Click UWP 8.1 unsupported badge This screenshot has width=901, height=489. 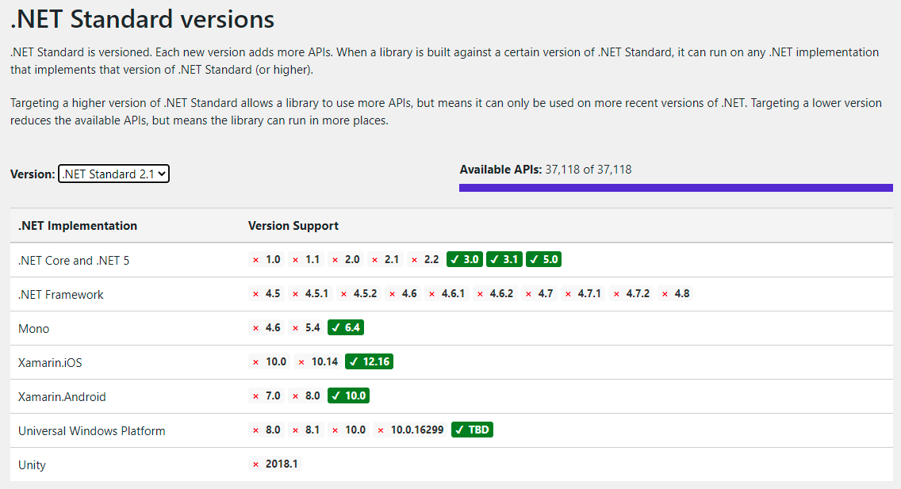tap(306, 430)
